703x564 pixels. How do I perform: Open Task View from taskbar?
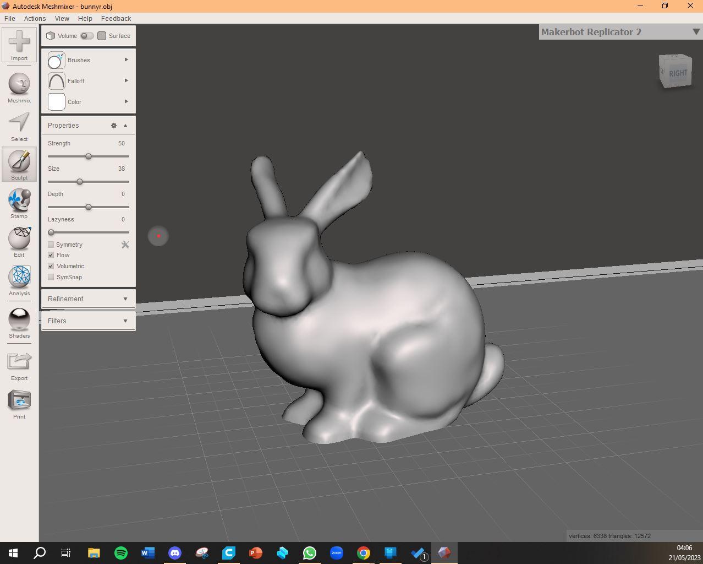pos(66,552)
